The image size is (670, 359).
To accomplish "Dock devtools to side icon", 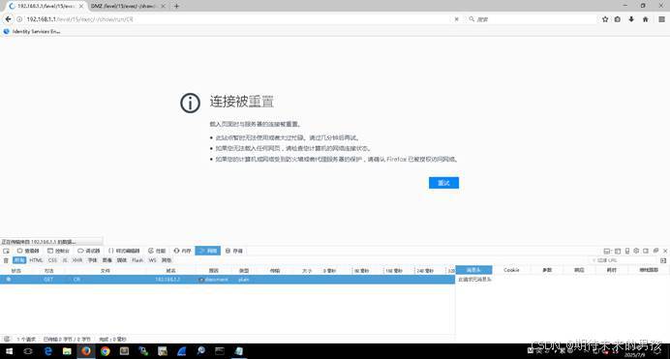I will pyautogui.click(x=646, y=251).
